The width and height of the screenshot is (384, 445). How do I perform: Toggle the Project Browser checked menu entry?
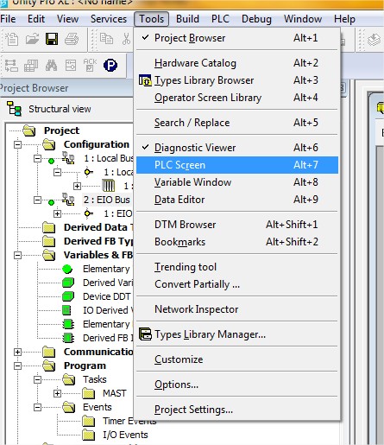[x=237, y=38]
